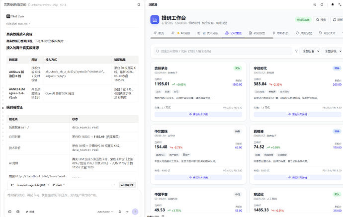Open the Auto Mode dropdown

(105, 212)
